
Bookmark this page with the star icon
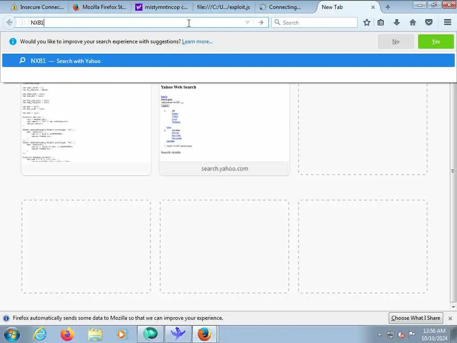[367, 22]
